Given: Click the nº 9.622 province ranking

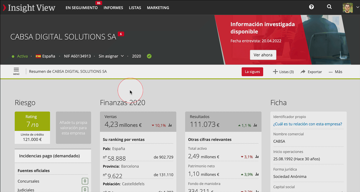Looking at the screenshot, I should point(113,176).
